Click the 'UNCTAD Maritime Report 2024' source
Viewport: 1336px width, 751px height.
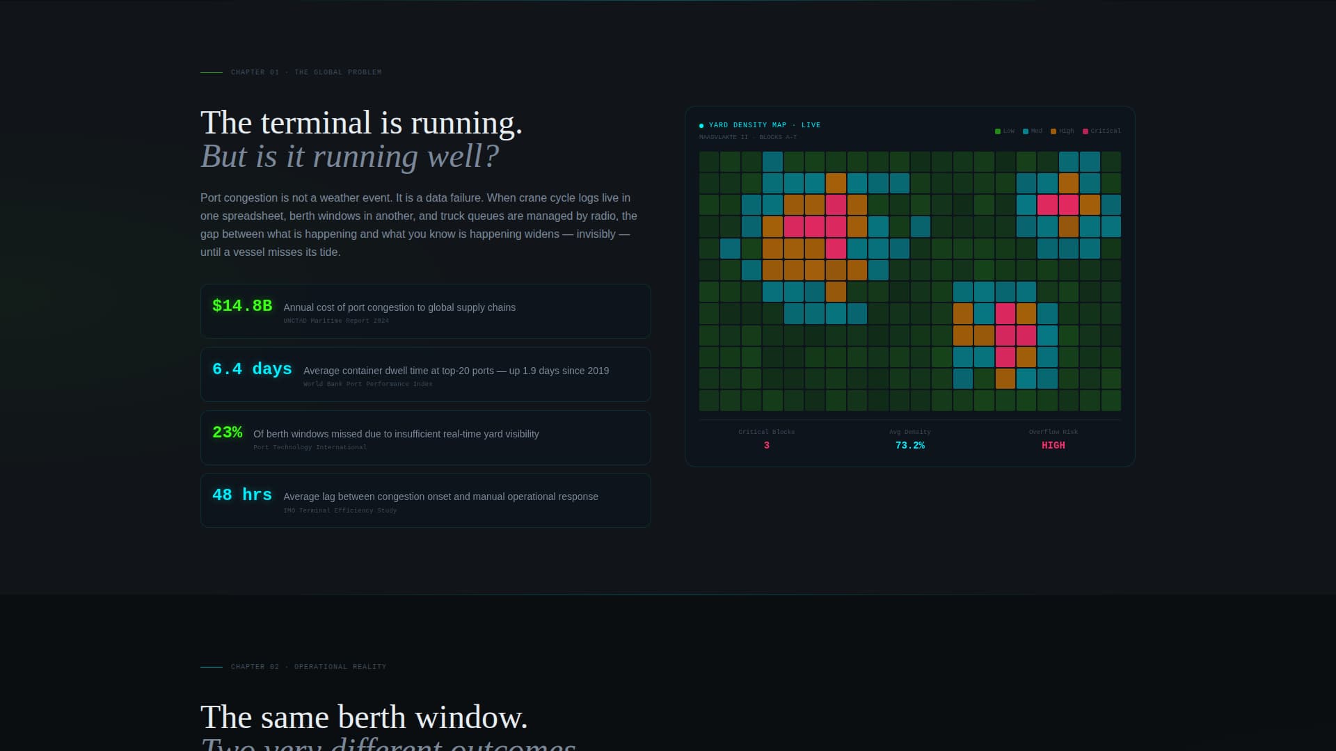coord(336,321)
